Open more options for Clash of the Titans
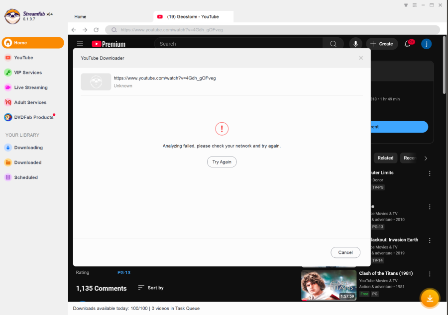448x315 pixels. click(x=430, y=274)
